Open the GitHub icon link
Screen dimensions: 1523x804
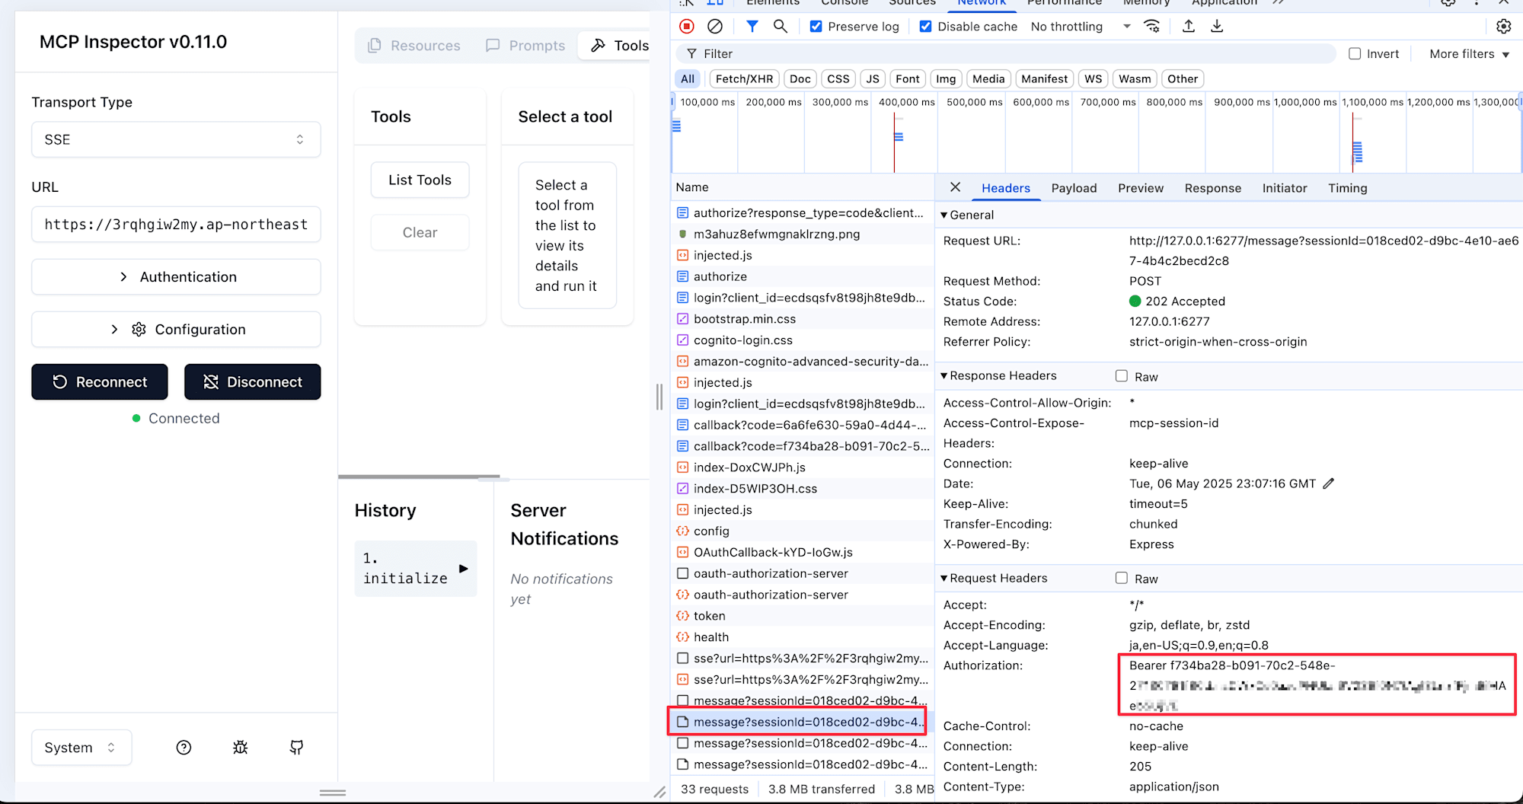click(297, 748)
